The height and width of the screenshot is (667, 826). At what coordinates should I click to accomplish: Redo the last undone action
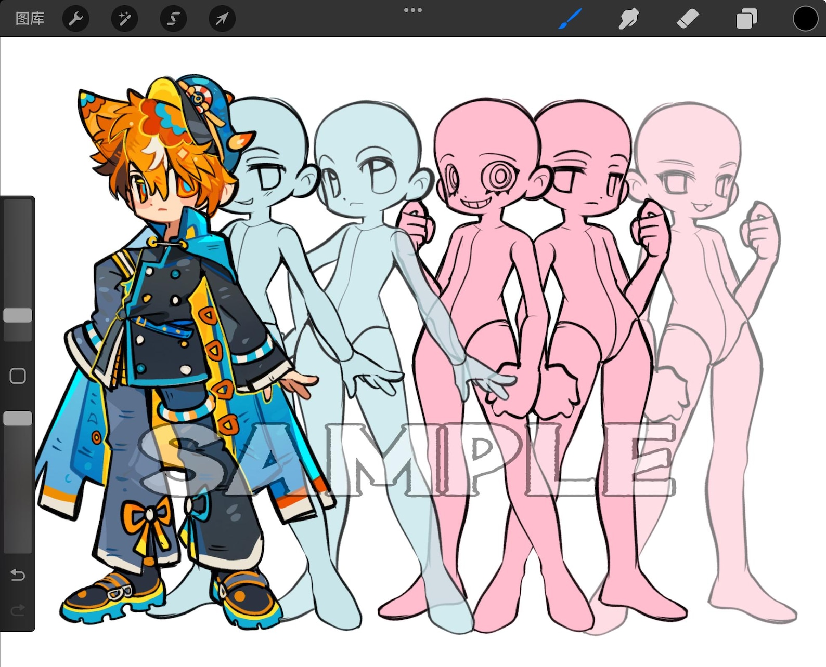18,610
